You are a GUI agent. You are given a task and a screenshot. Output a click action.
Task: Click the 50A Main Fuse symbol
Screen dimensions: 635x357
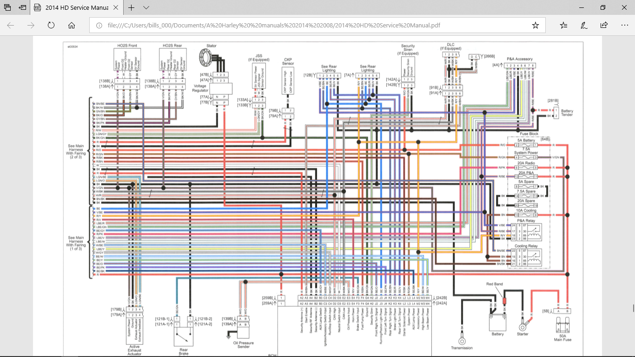click(562, 325)
